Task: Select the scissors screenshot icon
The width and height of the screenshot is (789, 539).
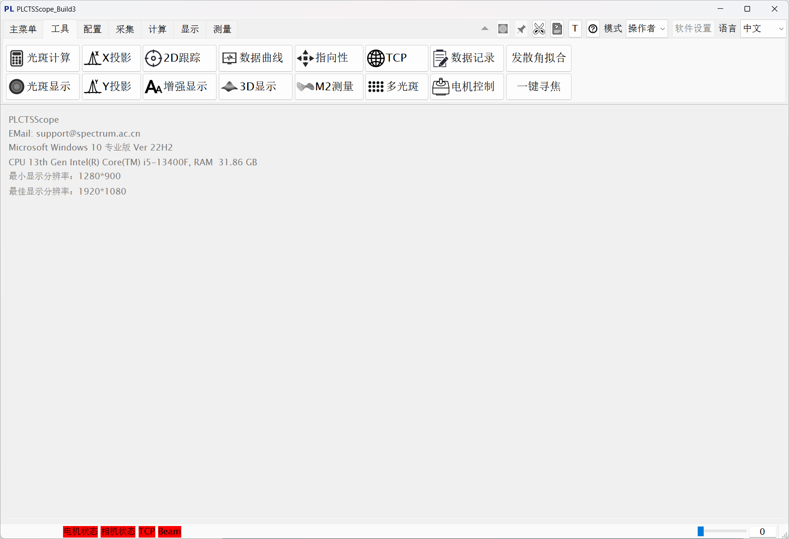Action: click(x=539, y=29)
